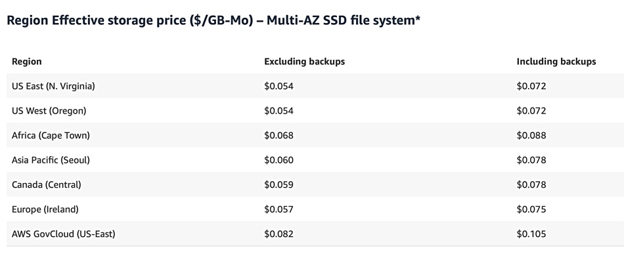This screenshot has width=624, height=254.
Task: Select the AWS GovCloud (US-East) region cell
Action: [x=63, y=234]
